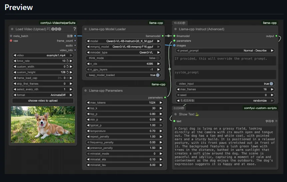
Task: Click the grid icon next to 字符串 label
Action: (x=276, y=121)
